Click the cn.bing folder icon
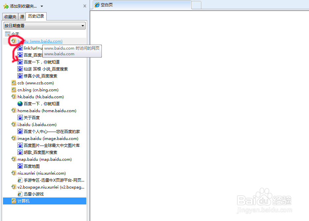The image size is (309, 221). [14, 90]
